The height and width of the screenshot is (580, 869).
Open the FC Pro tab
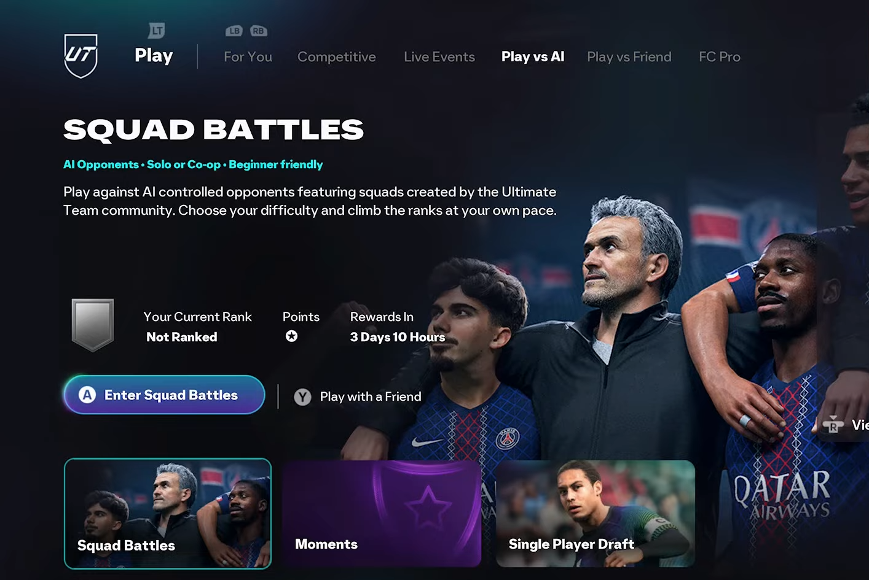[x=720, y=56]
